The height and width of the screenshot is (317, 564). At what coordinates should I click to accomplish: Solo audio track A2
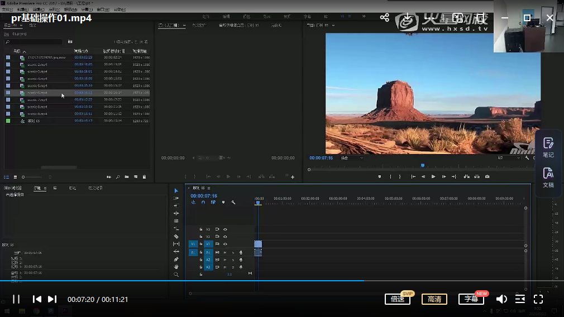tap(233, 260)
